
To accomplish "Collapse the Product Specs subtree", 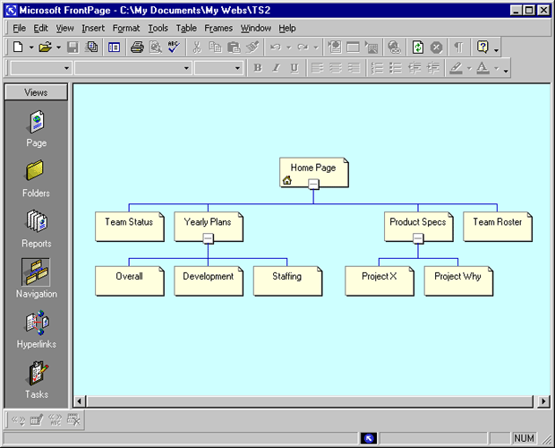I will [x=417, y=238].
